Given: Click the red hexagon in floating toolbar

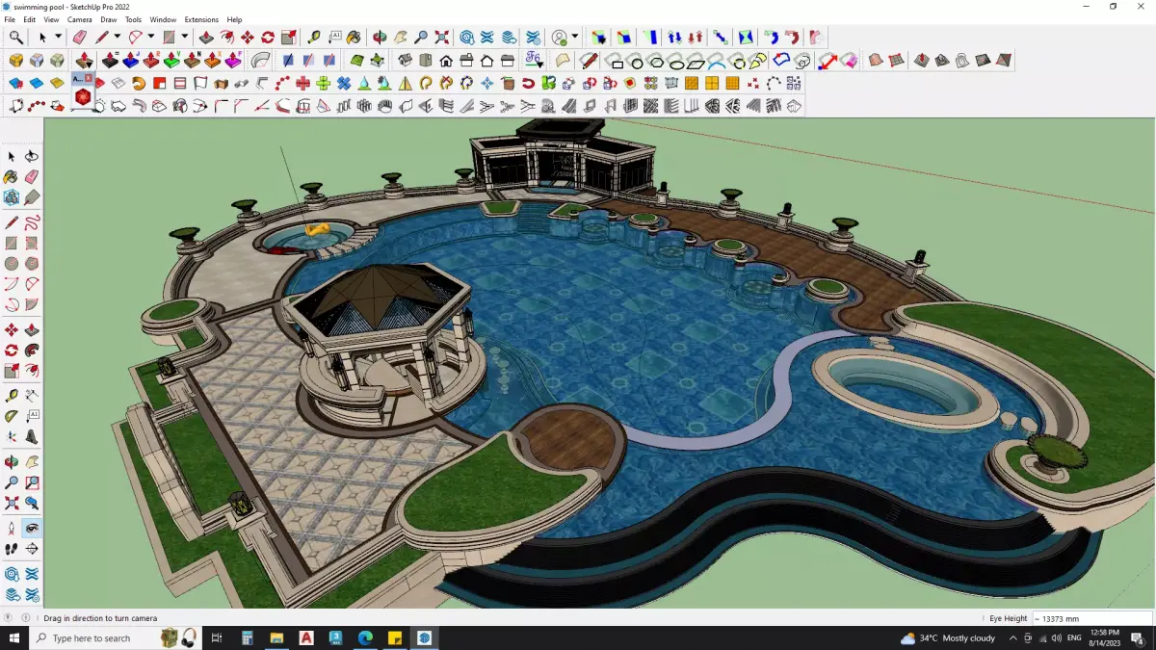Looking at the screenshot, I should point(84,97).
